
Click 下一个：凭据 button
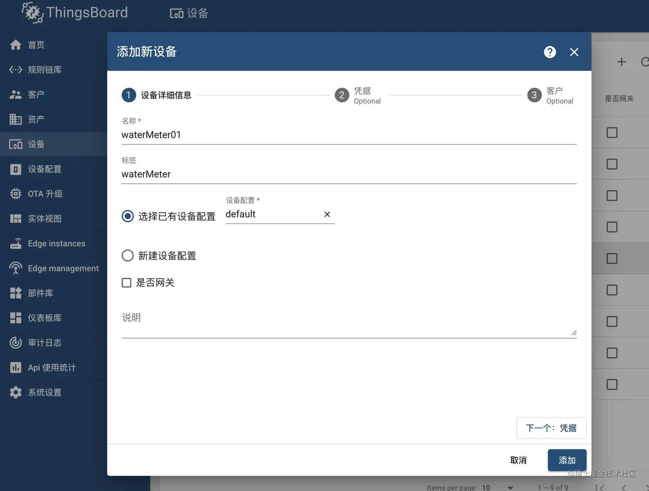click(x=551, y=428)
